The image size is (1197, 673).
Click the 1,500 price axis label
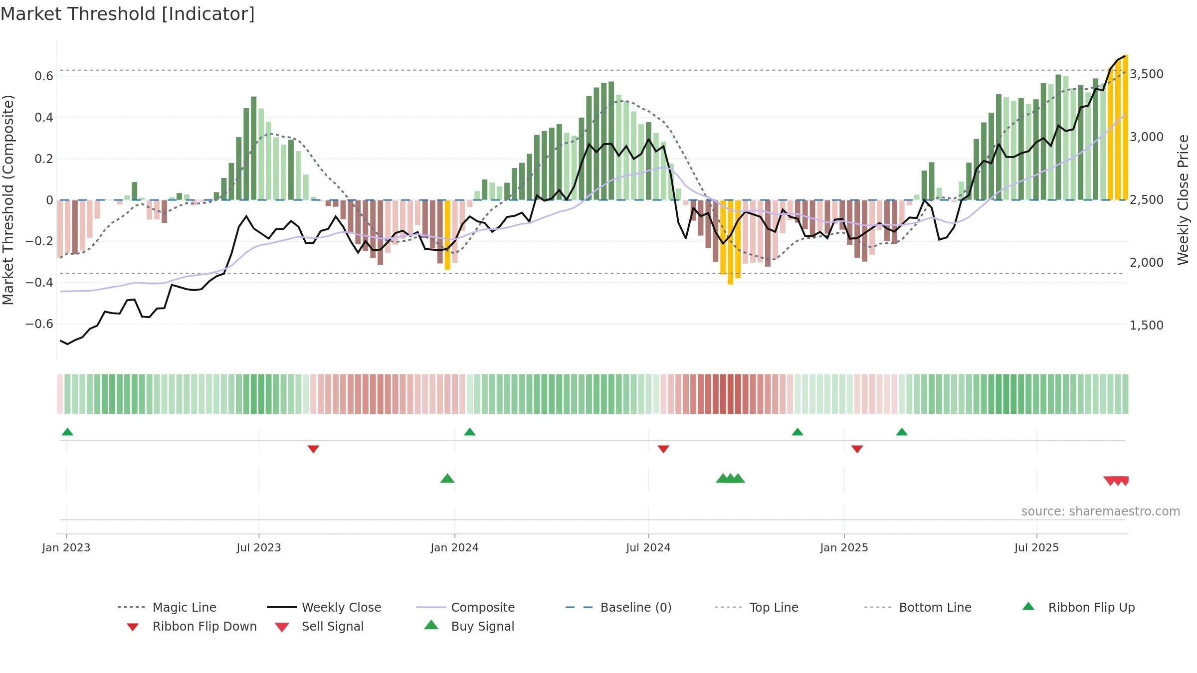[x=1147, y=326]
